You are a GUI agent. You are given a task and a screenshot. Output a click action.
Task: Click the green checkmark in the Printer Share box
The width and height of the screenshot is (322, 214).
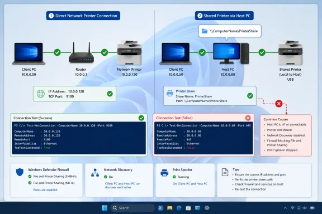(250, 96)
